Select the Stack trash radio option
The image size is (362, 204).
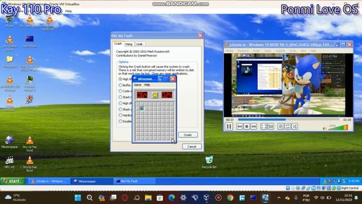tap(120, 97)
